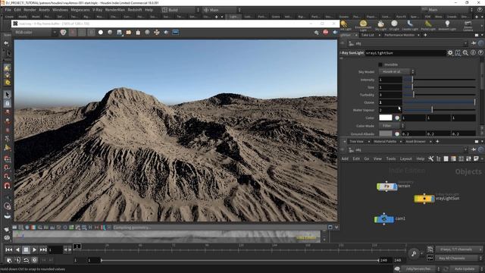Click the V-Ray frame buffer white circle icon

click(x=101, y=32)
